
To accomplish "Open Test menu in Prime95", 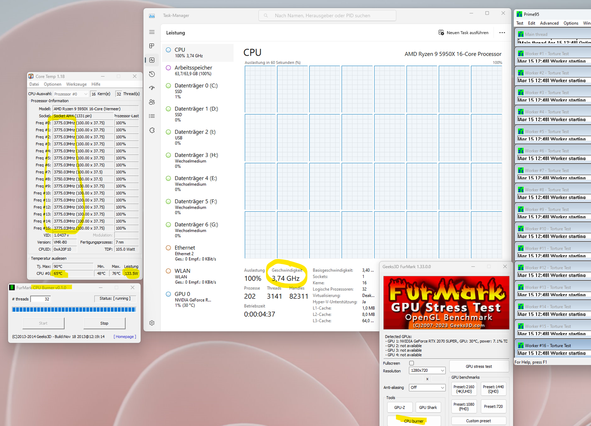I will point(520,23).
